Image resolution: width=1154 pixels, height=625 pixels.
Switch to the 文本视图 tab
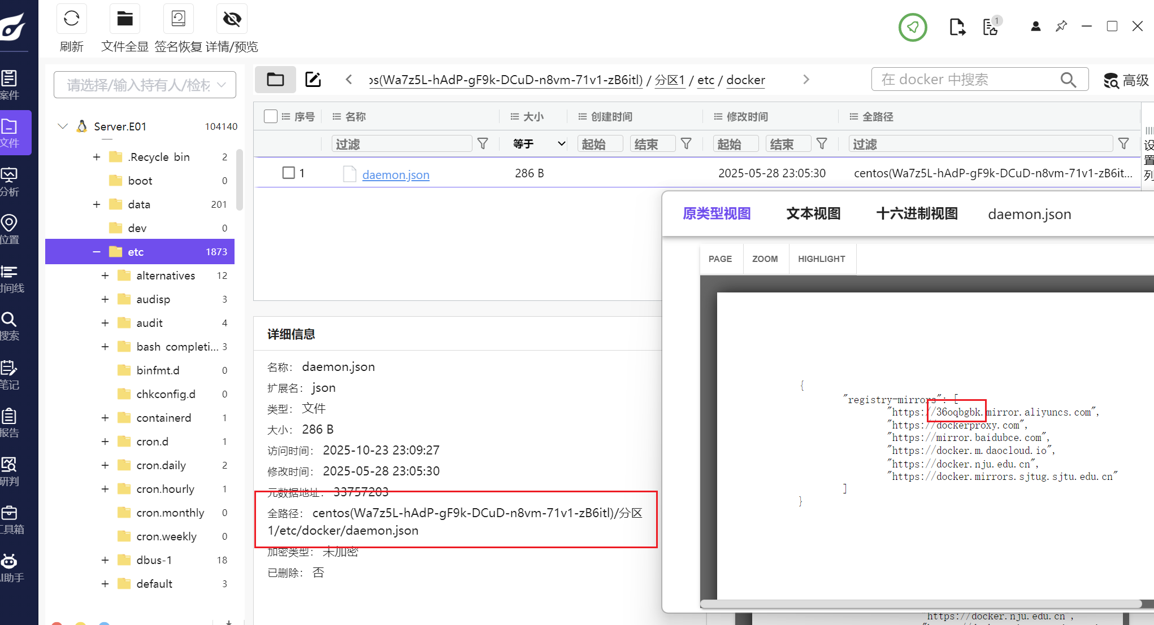813,214
